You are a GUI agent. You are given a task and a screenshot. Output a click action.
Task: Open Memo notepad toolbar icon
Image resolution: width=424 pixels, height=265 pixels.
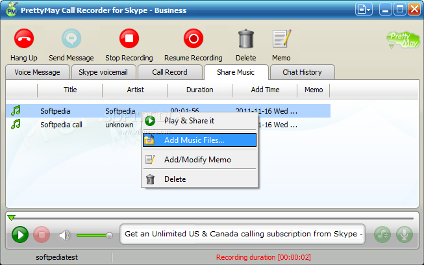coord(282,38)
